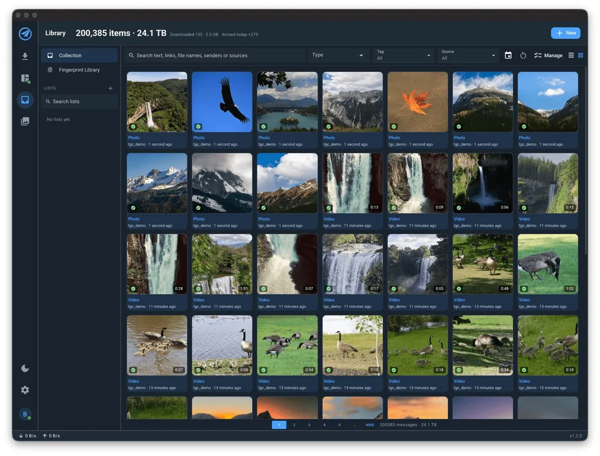Viewport: 600px width, 456px height.
Task: Click the 'v1.2.0' version label
Action: click(575, 436)
